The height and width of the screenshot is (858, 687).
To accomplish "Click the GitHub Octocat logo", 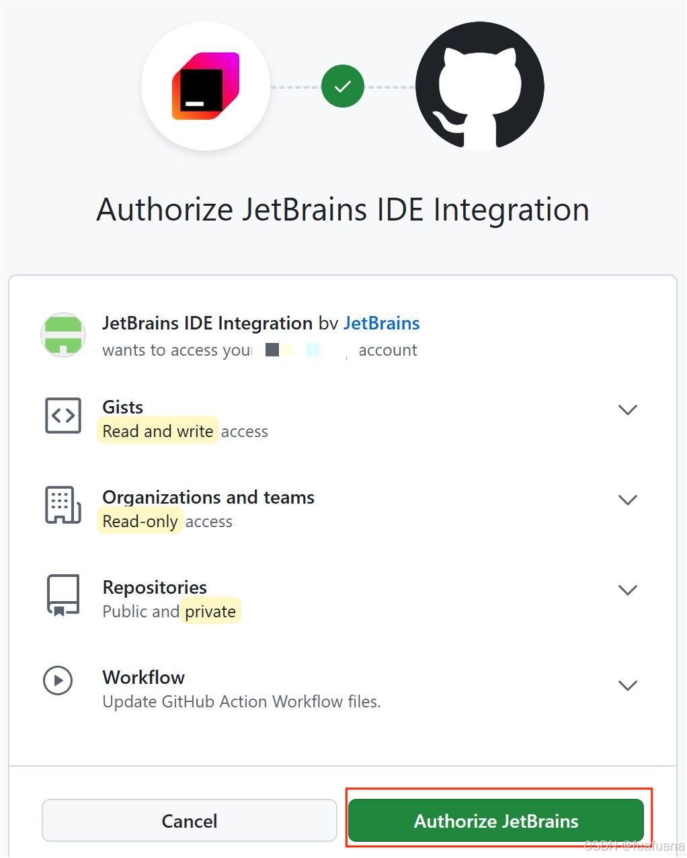I will [x=479, y=85].
